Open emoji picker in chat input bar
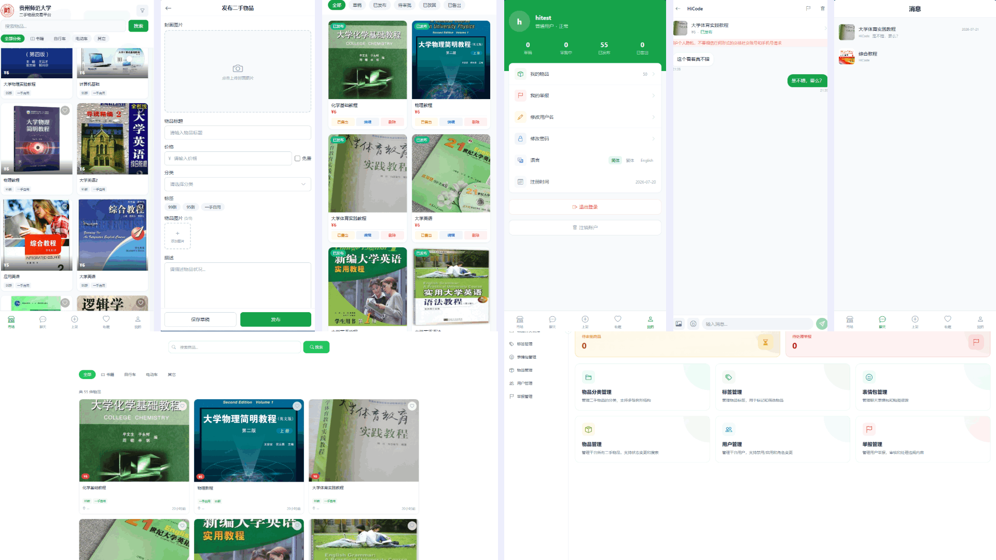Viewport: 996px width, 560px height. coord(693,324)
